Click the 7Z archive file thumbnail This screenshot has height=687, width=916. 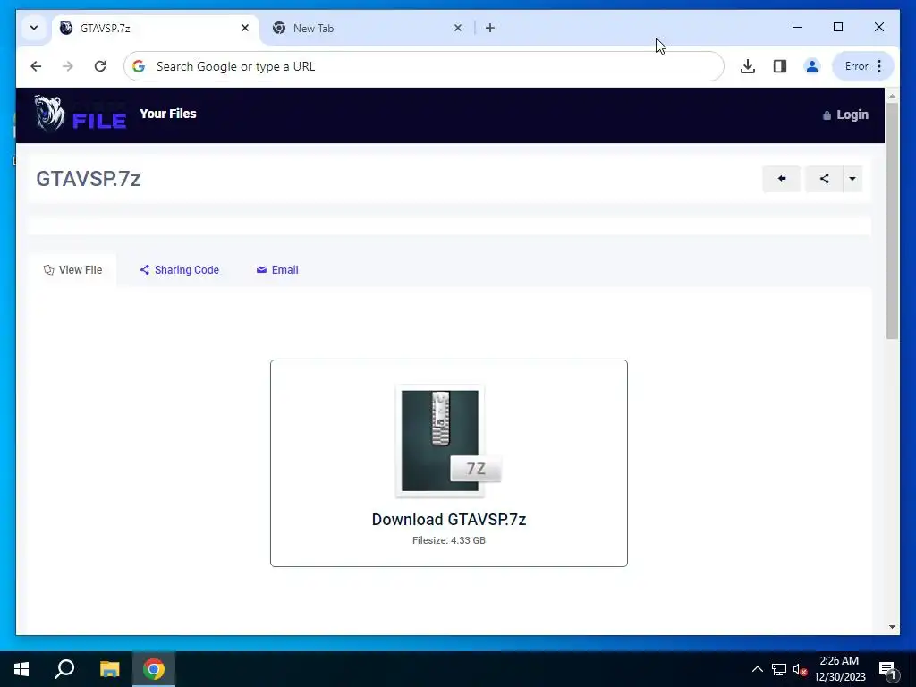click(447, 441)
